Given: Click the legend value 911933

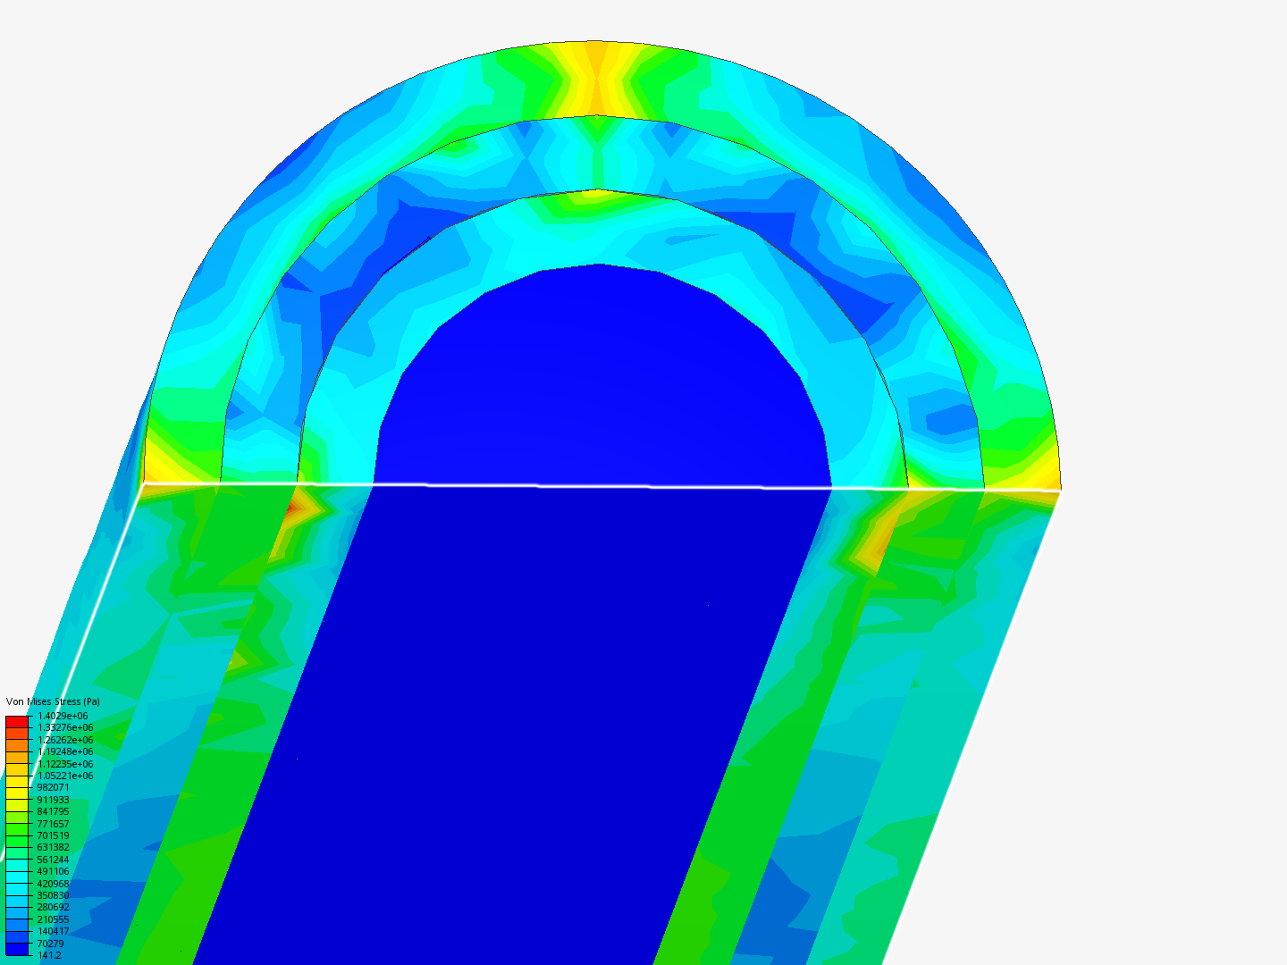Looking at the screenshot, I should pos(53,800).
